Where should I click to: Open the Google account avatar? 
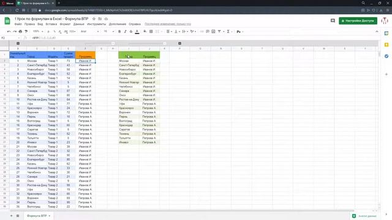pos(385,21)
